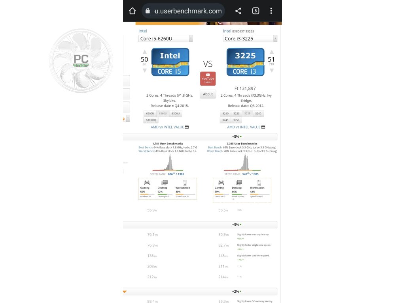Open AMD vs INTEL VALUE link under i5-6260U

coord(167,127)
